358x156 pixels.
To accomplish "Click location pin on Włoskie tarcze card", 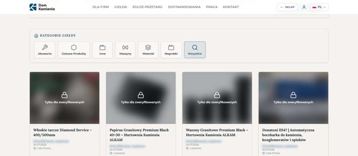I will pos(35,148).
